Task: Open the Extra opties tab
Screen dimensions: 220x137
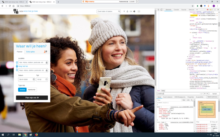Action: [30, 52]
